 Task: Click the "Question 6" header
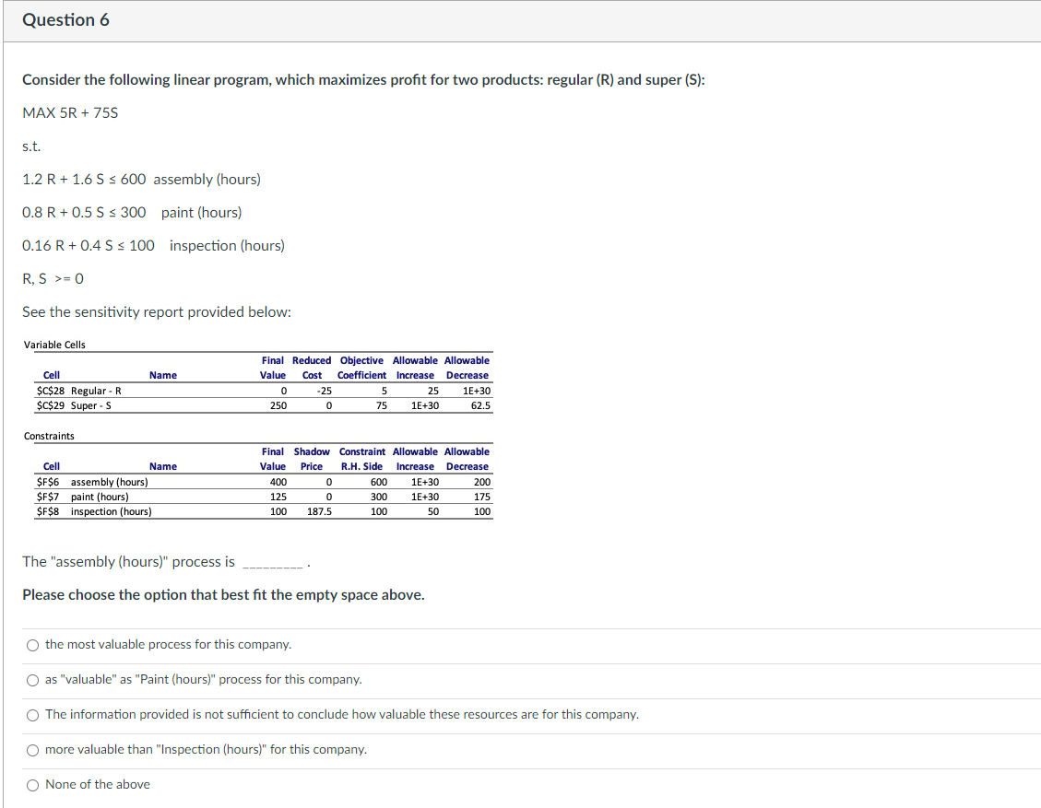(67, 19)
